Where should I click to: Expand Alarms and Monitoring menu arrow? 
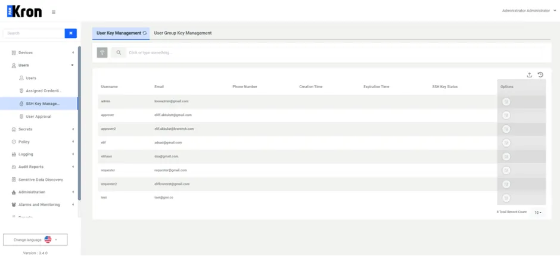(73, 205)
